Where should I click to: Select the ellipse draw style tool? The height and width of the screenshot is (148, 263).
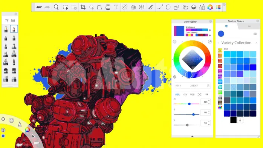168,7
